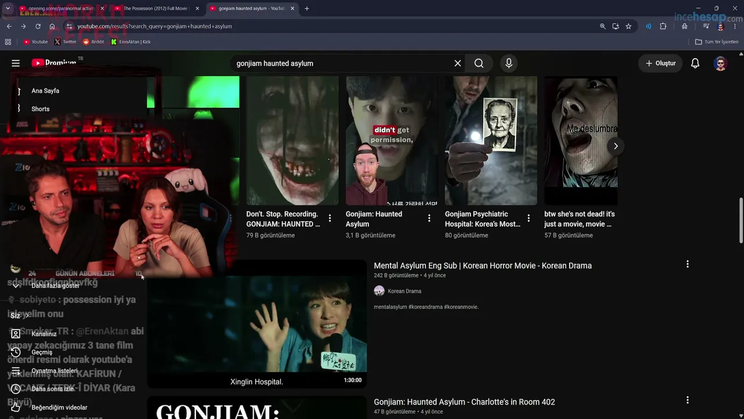Open the browser home page

pos(52,26)
